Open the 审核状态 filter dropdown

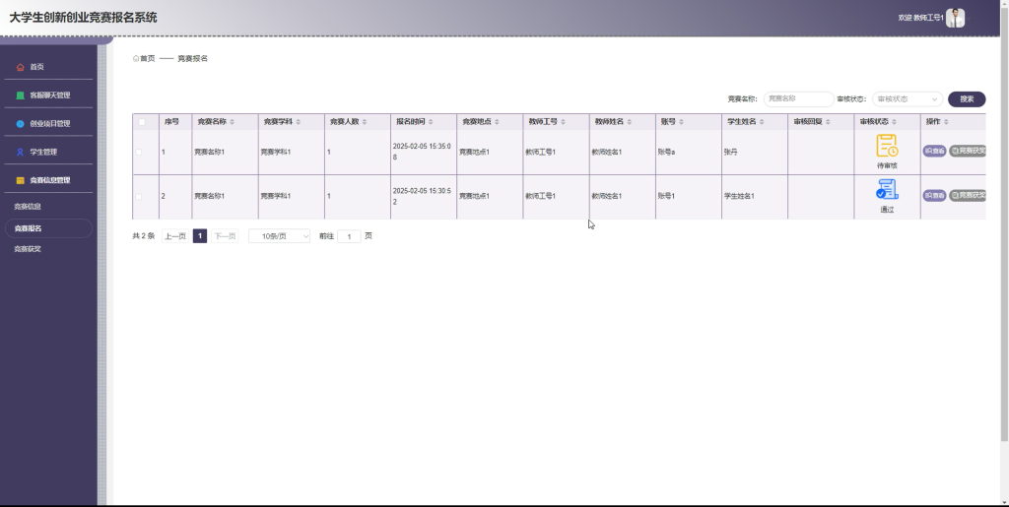908,99
